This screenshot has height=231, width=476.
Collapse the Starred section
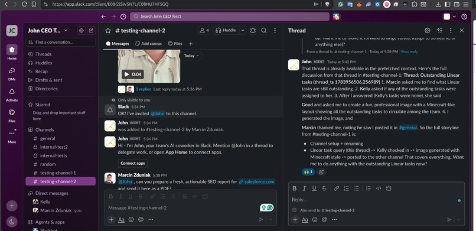click(42, 105)
